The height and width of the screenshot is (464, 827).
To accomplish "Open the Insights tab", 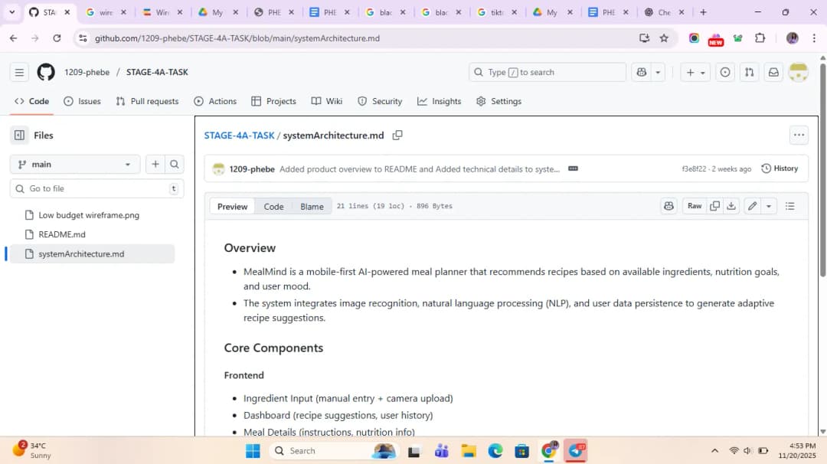I will (x=440, y=101).
